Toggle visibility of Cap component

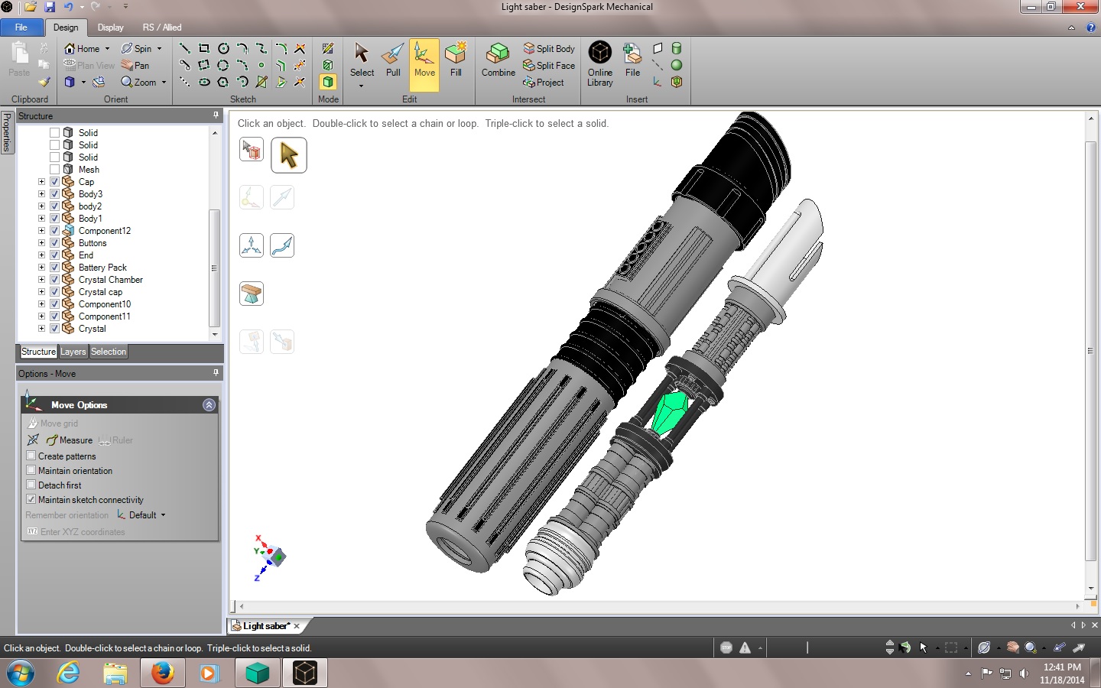(x=54, y=182)
